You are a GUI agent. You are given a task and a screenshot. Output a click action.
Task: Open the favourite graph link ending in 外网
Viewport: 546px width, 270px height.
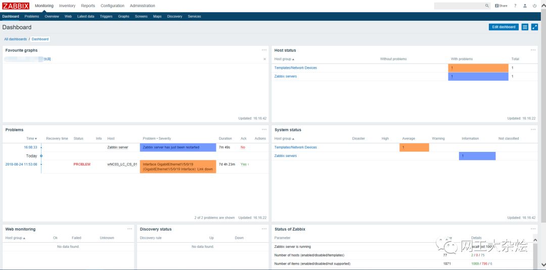click(28, 60)
